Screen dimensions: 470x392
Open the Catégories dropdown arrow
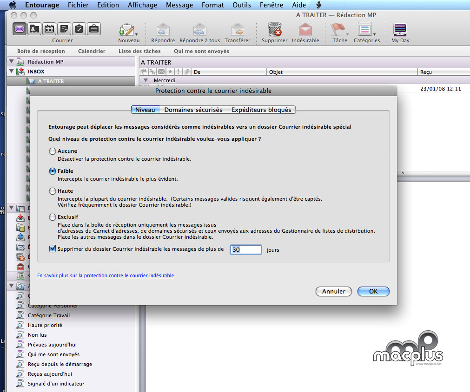pyautogui.click(x=374, y=34)
